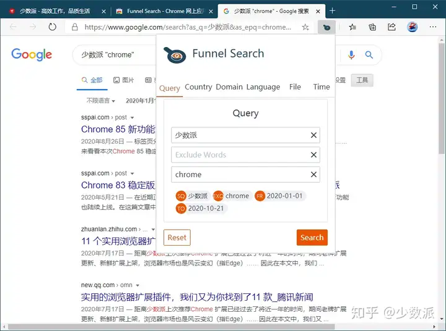Switch to the Funnel Search Chrome store tab
446x331 pixels.
(x=164, y=11)
